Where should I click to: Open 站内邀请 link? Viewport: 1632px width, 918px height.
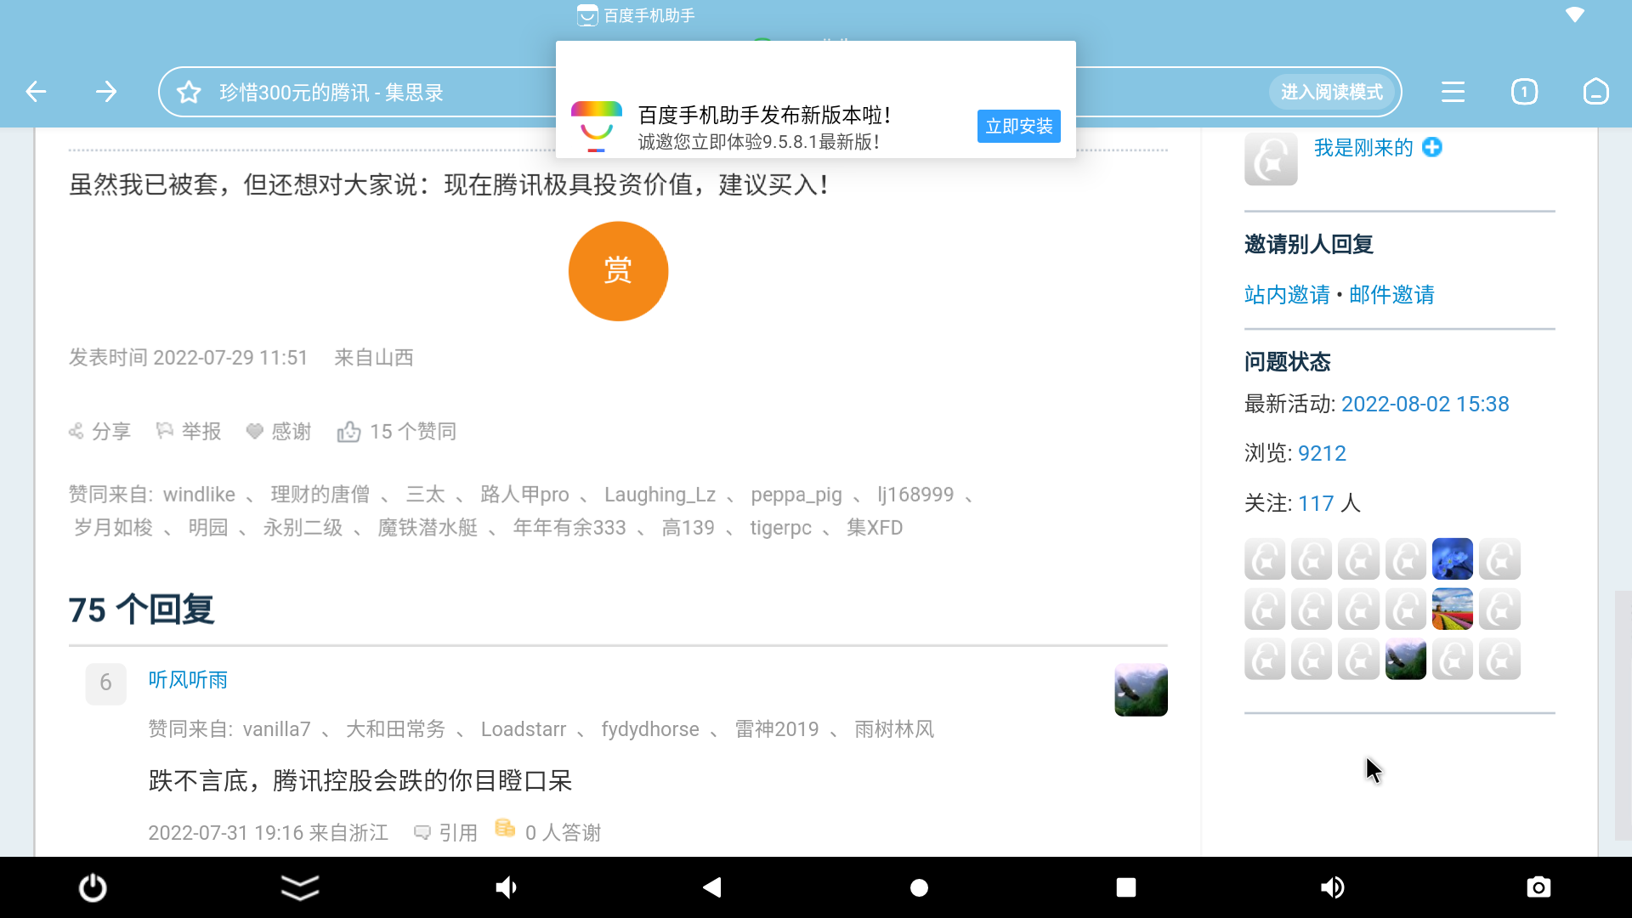point(1287,295)
